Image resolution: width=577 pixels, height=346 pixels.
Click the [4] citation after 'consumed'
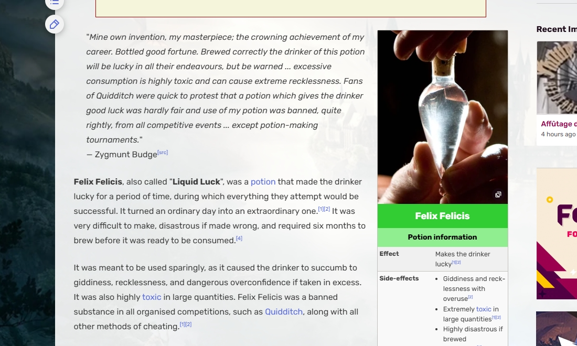click(x=239, y=238)
